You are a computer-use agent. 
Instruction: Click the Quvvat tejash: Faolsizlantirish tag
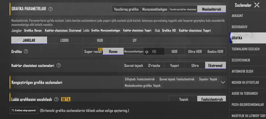pyautogui.click(x=177, y=79)
